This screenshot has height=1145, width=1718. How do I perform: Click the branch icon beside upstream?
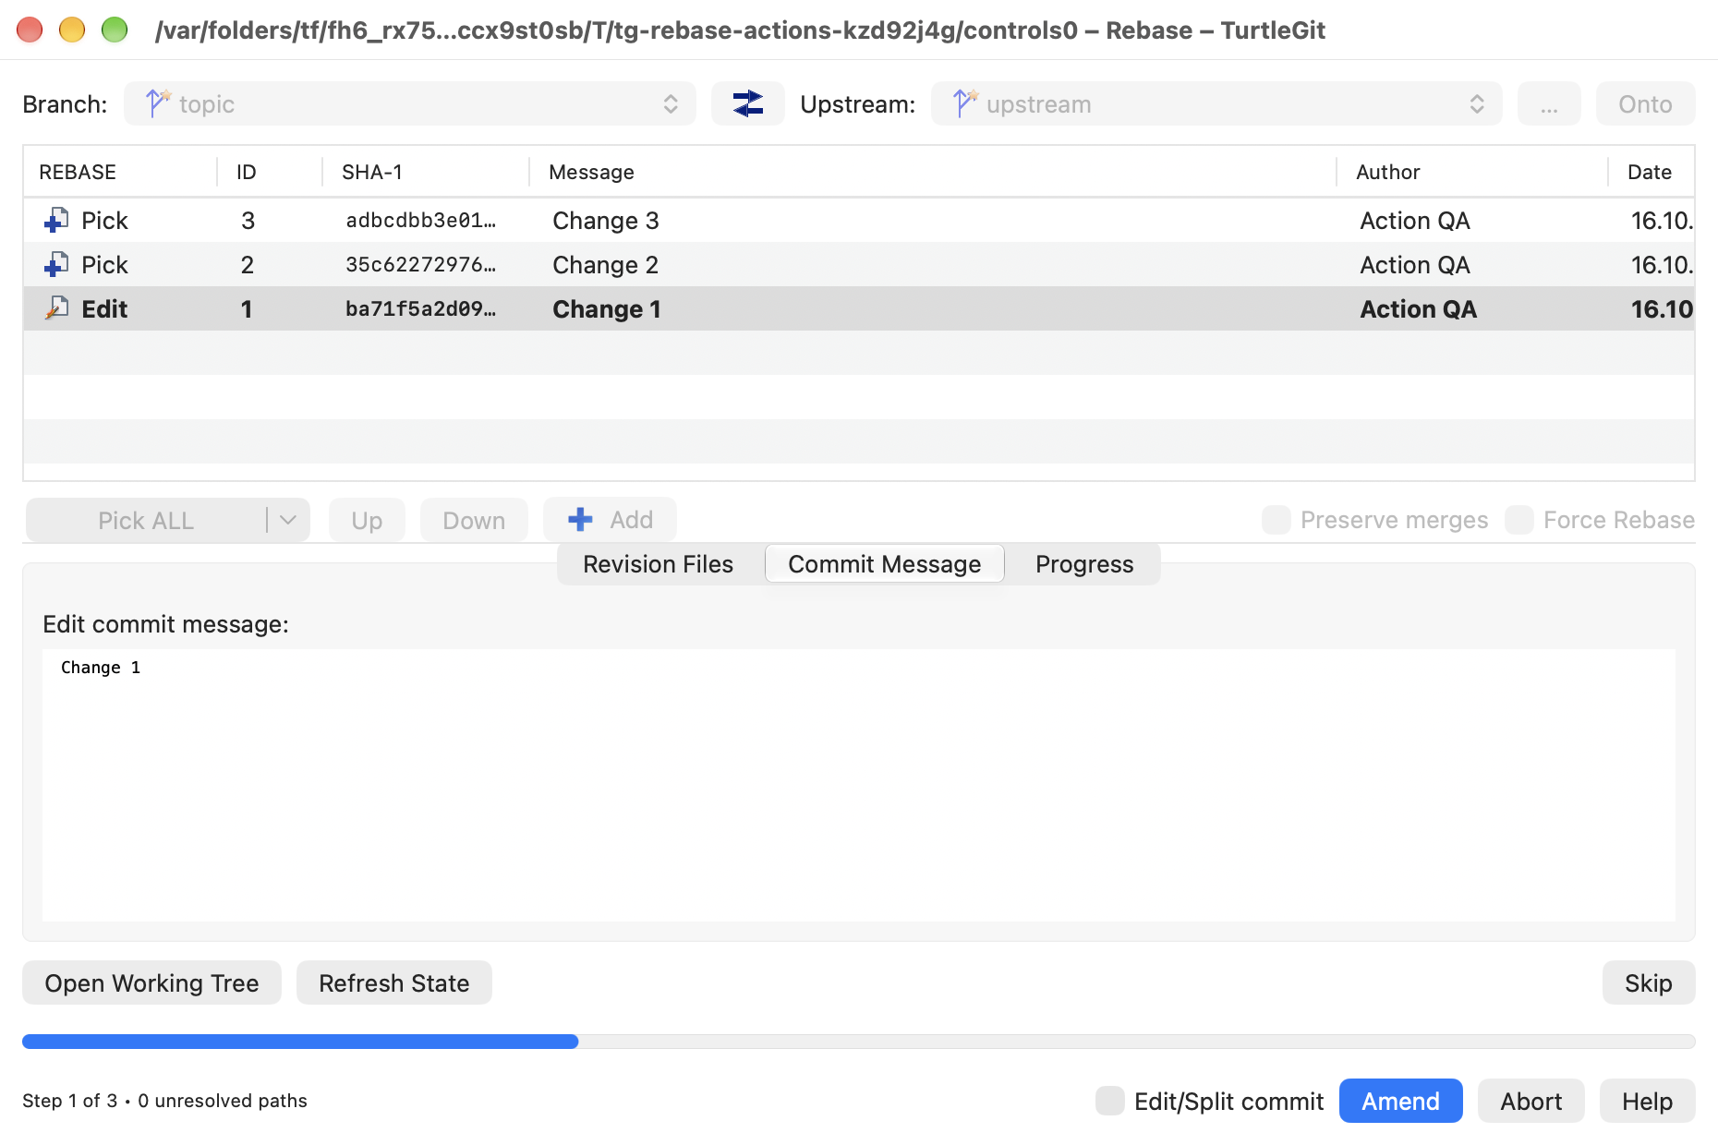pos(965,103)
